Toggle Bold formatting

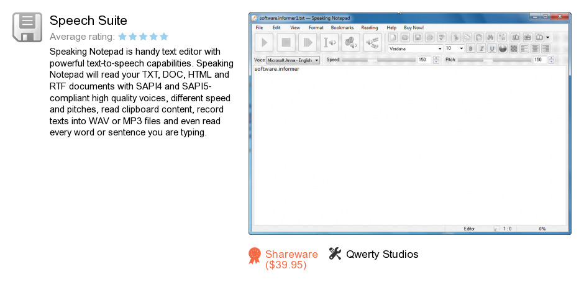point(471,48)
